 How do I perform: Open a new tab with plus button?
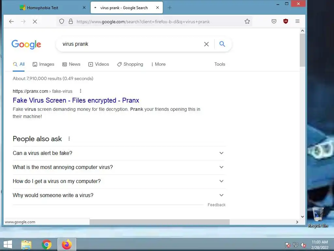coord(170,8)
